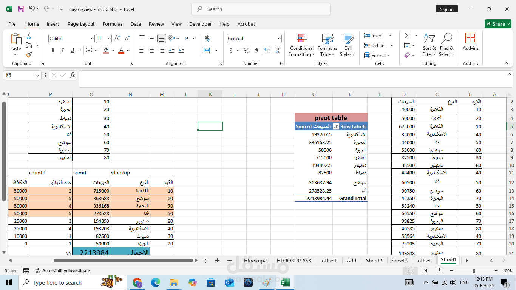Switch to Page Layout view in status bar

point(425,271)
